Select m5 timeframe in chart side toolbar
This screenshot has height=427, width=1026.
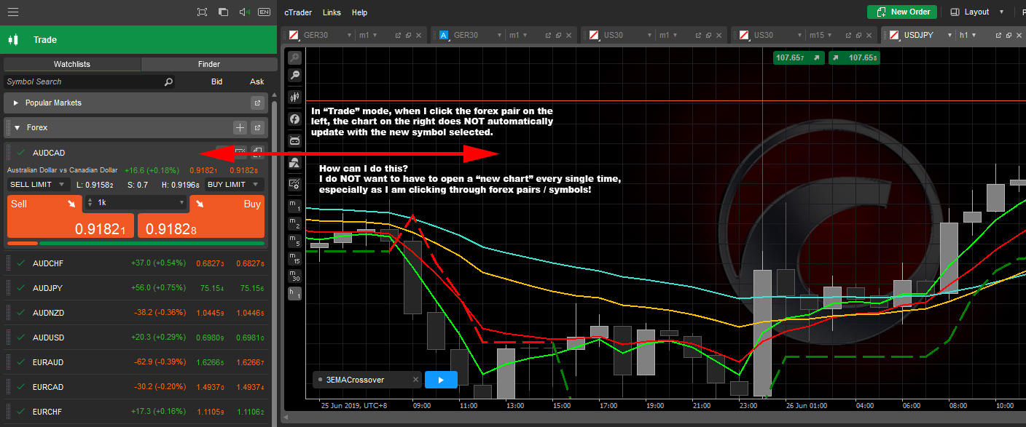[x=295, y=240]
